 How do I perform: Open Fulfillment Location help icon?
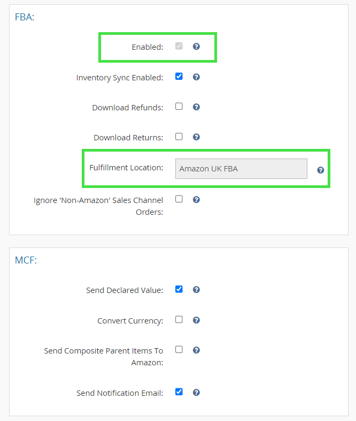pyautogui.click(x=321, y=170)
